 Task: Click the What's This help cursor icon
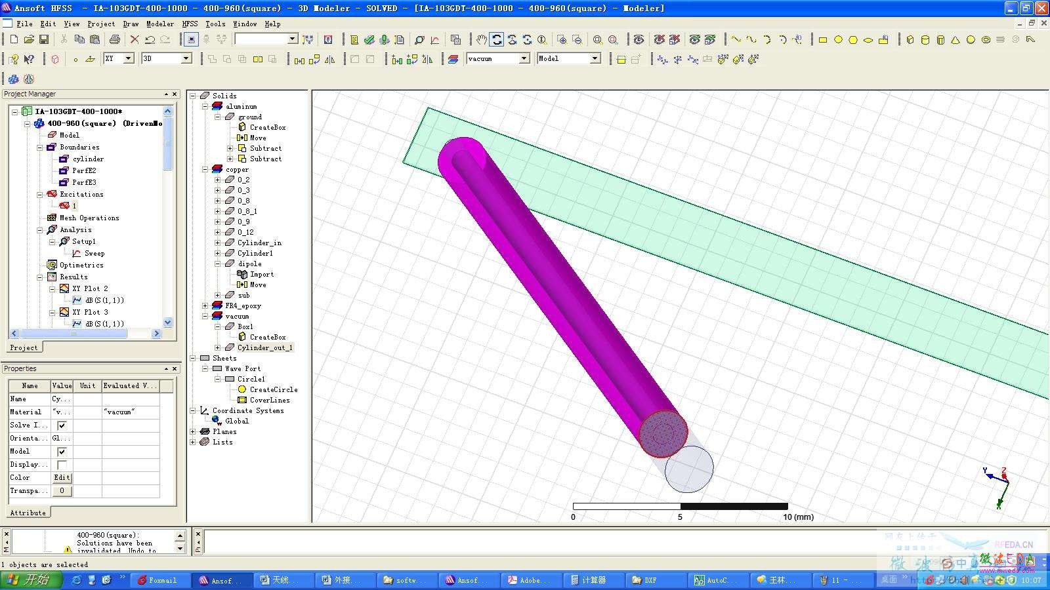point(29,59)
